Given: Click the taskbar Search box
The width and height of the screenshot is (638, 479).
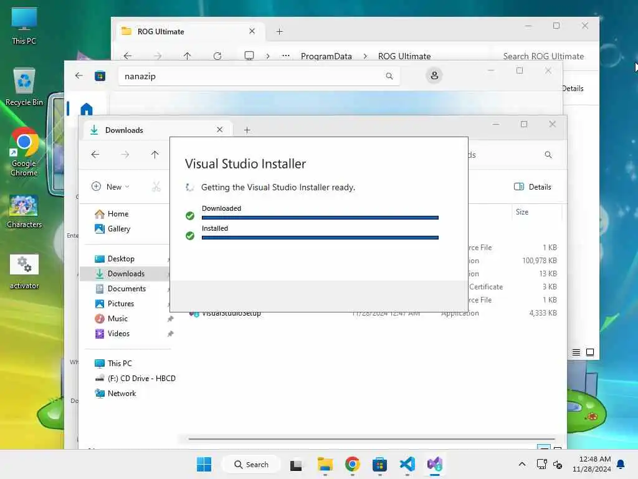Looking at the screenshot, I should 251,464.
